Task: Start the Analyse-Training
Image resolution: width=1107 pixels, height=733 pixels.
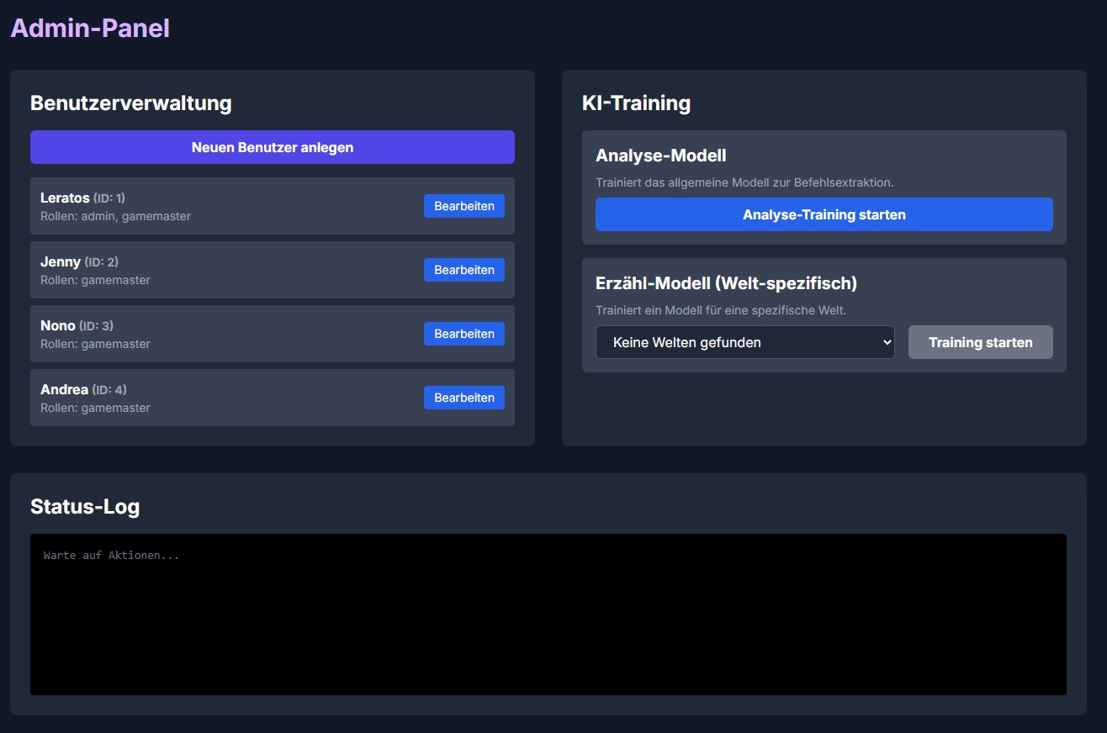Action: 824,214
